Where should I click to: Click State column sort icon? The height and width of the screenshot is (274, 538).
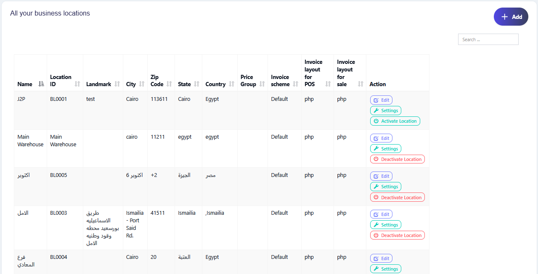[196, 84]
